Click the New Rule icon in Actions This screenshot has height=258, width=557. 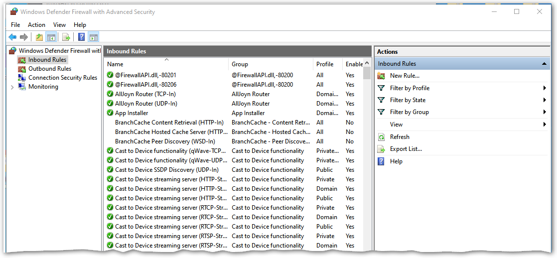click(x=381, y=76)
